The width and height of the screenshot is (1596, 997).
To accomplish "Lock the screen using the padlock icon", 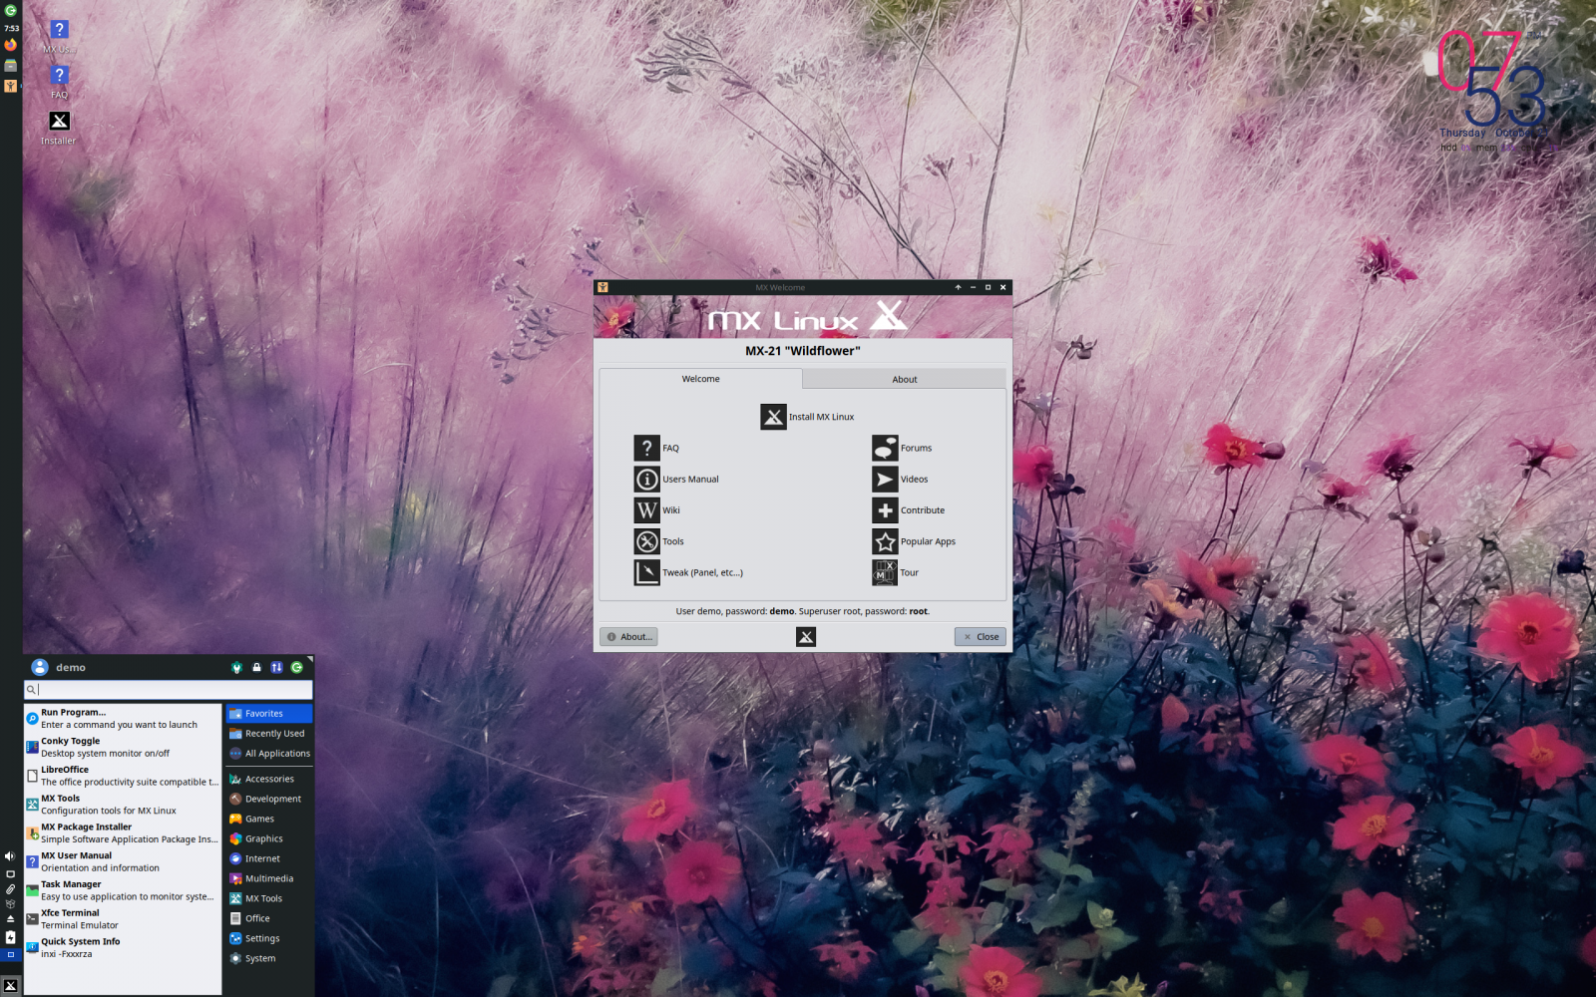I will coord(256,667).
